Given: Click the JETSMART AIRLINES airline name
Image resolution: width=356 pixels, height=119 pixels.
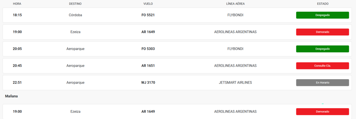Looking at the screenshot, I should point(235,82).
